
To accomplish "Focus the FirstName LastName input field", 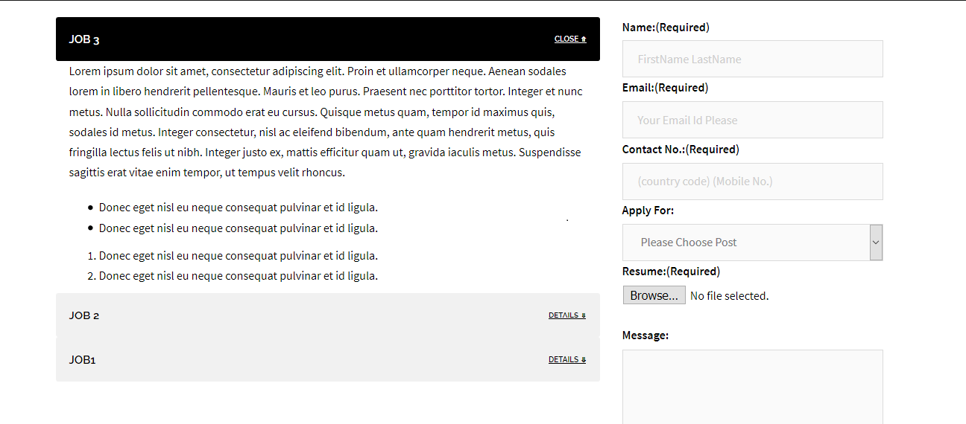I will pos(752,60).
